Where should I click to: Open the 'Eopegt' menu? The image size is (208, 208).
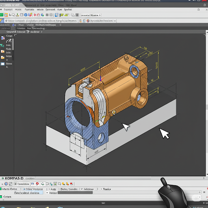click(x=8, y=9)
